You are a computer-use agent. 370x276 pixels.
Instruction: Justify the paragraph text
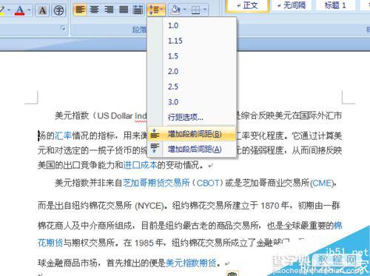123,10
